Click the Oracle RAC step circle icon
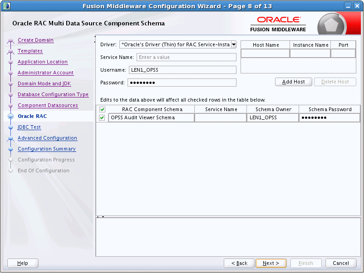Viewport: 364px width, 273px height. [x=11, y=116]
